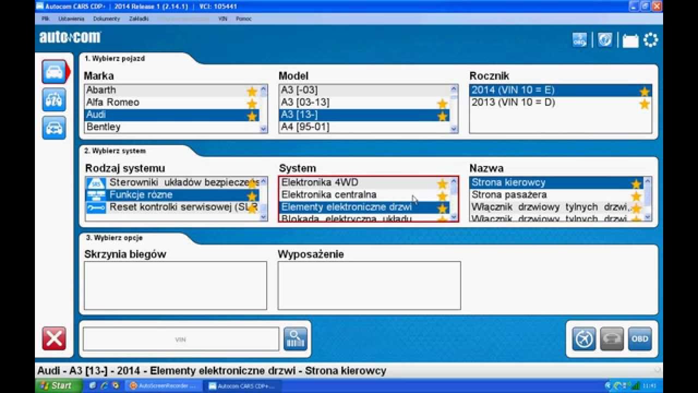Click up arrow of Rodzaj systemu scrollbar
Image resolution: width=698 pixels, height=393 pixels.
[x=263, y=181]
